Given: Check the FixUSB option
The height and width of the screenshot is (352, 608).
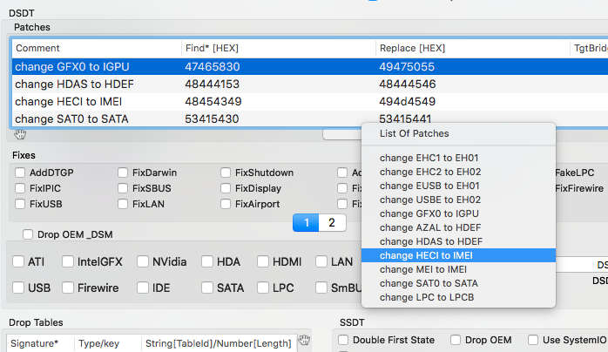Looking at the screenshot, I should coord(20,204).
